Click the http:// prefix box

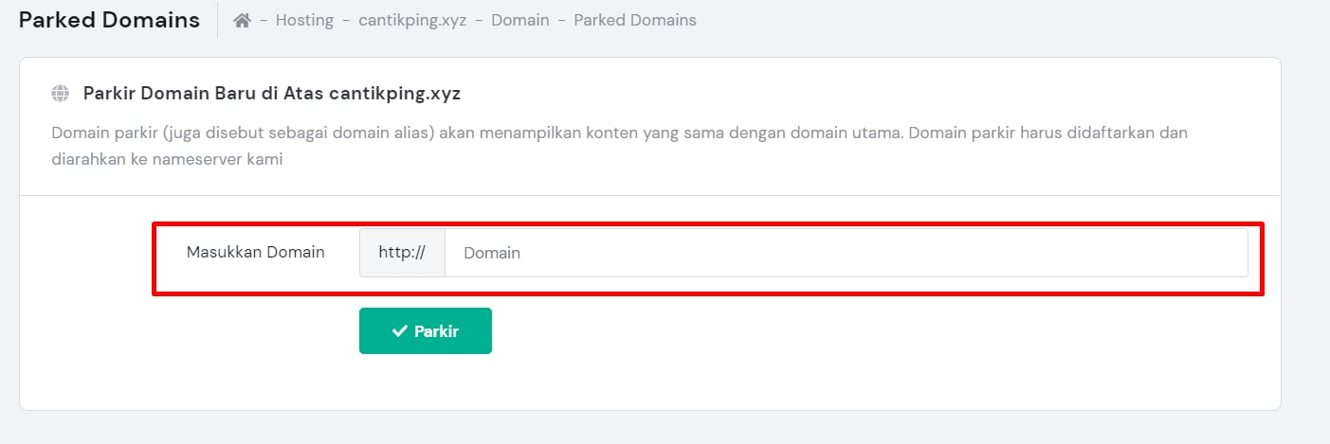(402, 253)
